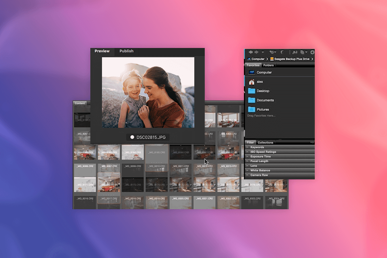Switch to the Filter tab
Image resolution: width=387 pixels, height=258 pixels.
(250, 142)
